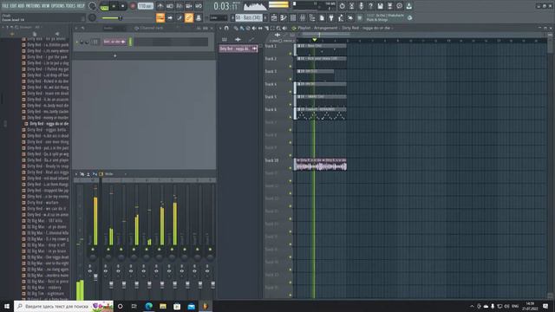Screen dimensions: 555x312
Task: Mute Track 10 with its green switch
Action: point(291,168)
